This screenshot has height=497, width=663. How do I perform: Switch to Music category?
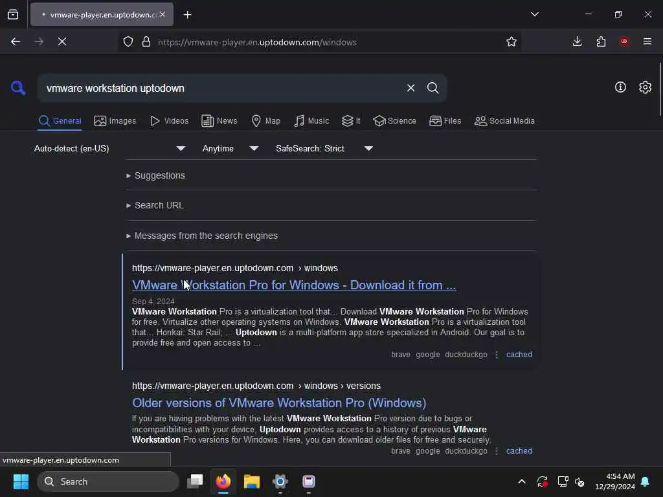pyautogui.click(x=311, y=121)
